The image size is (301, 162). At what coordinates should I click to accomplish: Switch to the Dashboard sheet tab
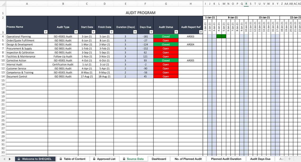coord(159,159)
